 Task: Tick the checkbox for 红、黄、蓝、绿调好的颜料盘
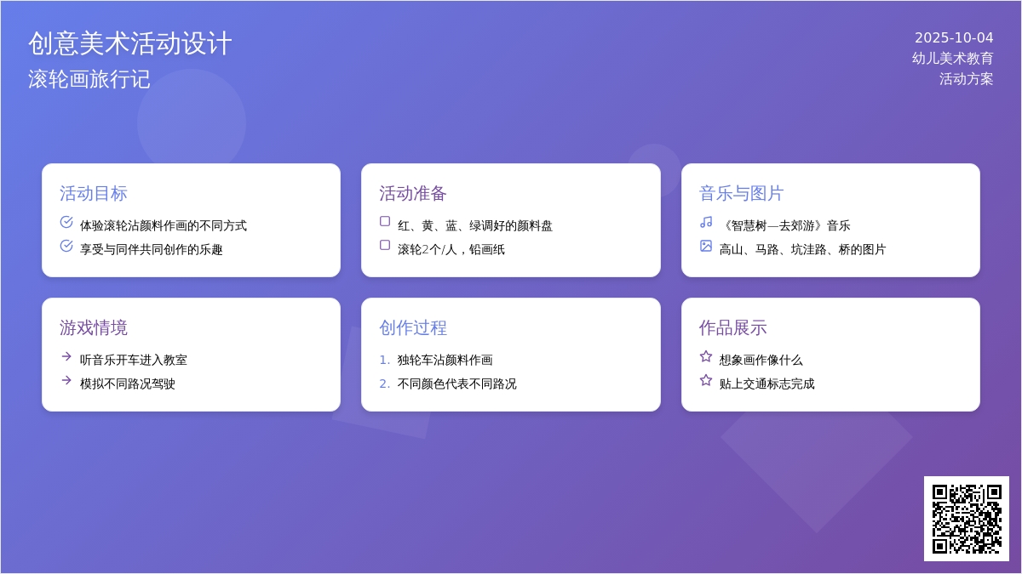(385, 221)
